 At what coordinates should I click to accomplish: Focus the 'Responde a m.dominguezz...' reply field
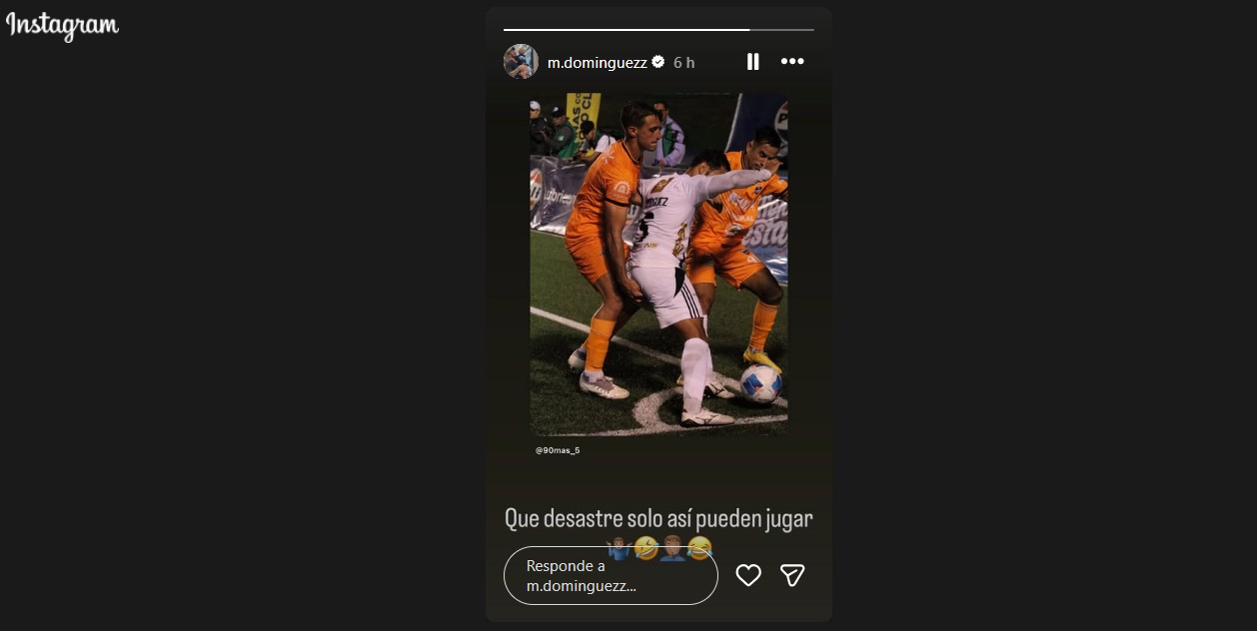(611, 575)
